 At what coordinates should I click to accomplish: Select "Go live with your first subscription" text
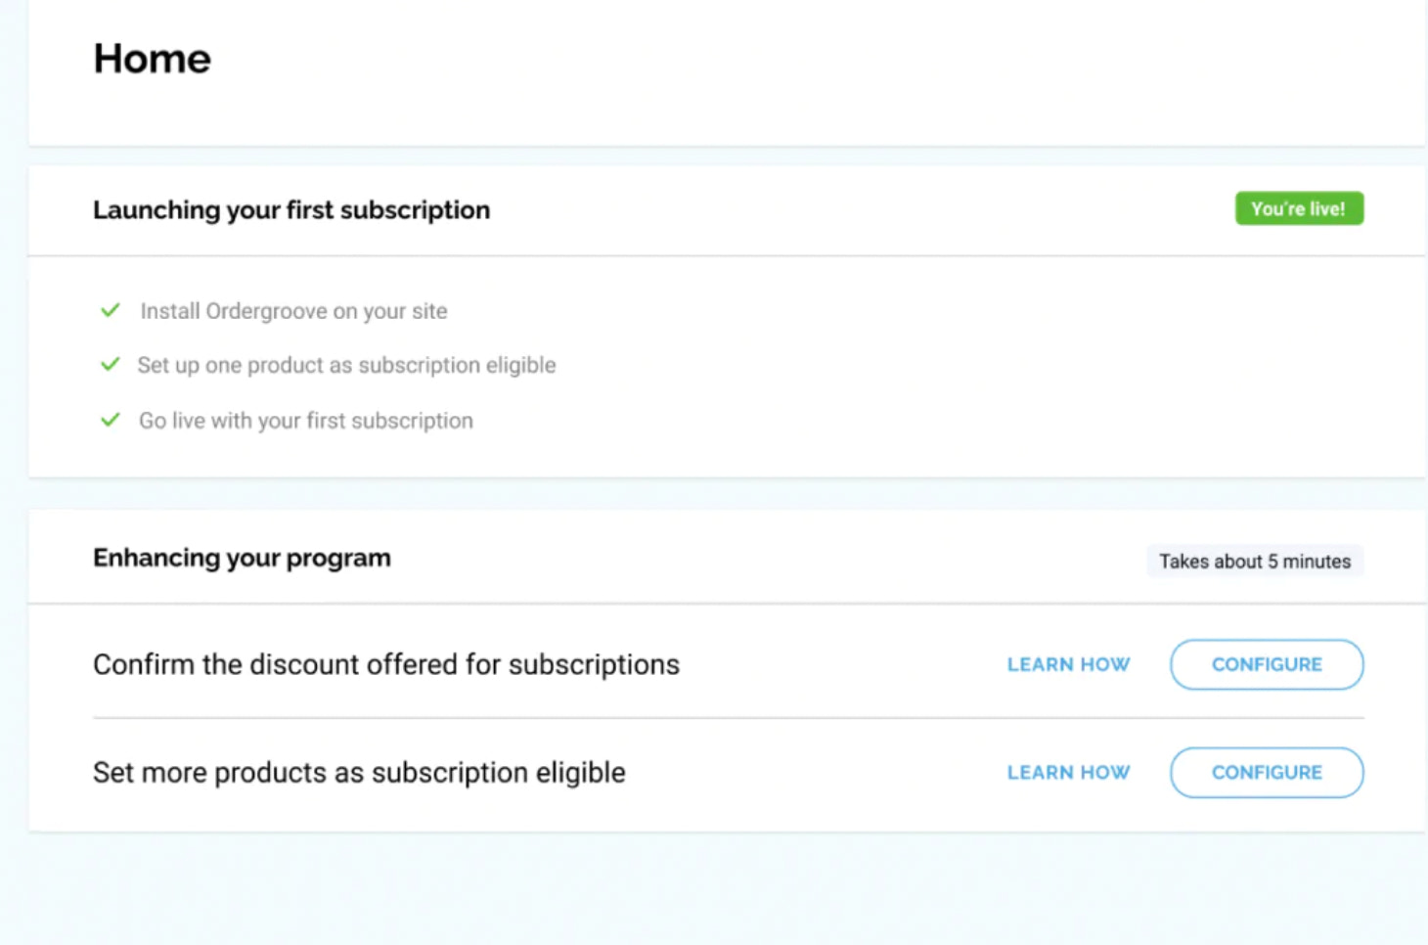click(x=305, y=421)
